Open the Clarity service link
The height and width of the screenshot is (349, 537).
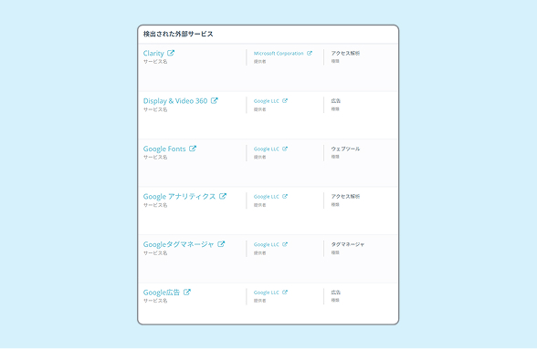click(x=153, y=54)
